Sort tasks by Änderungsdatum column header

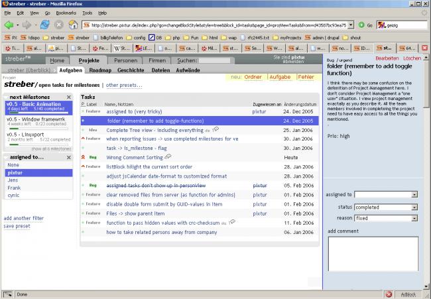click(x=300, y=105)
